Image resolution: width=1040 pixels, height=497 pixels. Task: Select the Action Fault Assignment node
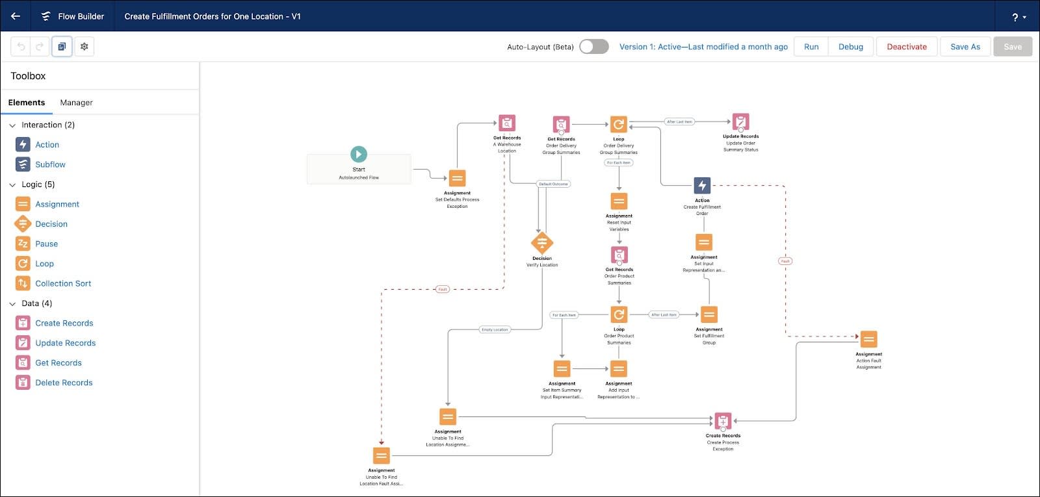[x=869, y=339]
